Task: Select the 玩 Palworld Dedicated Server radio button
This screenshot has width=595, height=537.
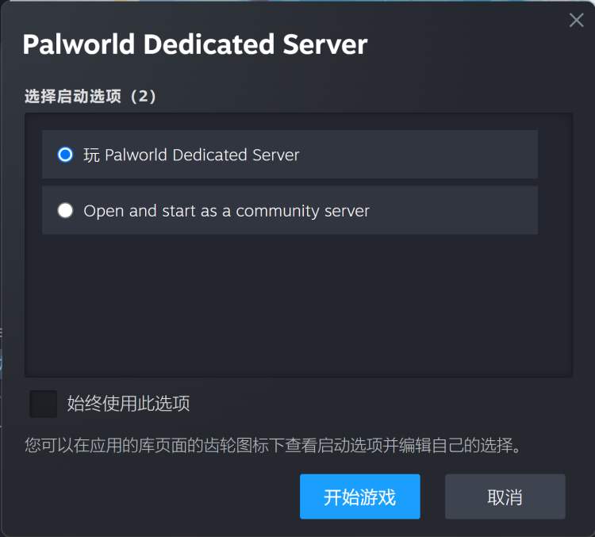Action: point(65,155)
